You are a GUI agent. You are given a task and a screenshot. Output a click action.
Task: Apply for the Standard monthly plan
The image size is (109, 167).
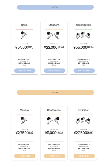(54, 71)
